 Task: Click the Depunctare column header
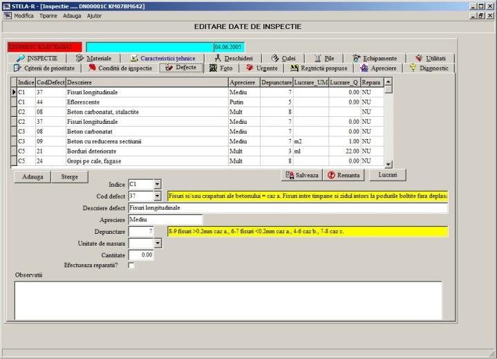point(276,82)
